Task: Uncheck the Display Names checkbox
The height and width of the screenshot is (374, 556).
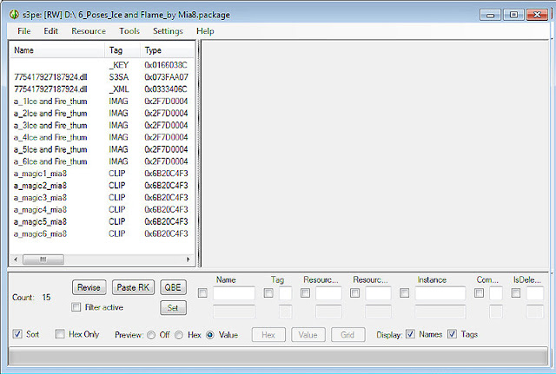Action: click(410, 334)
